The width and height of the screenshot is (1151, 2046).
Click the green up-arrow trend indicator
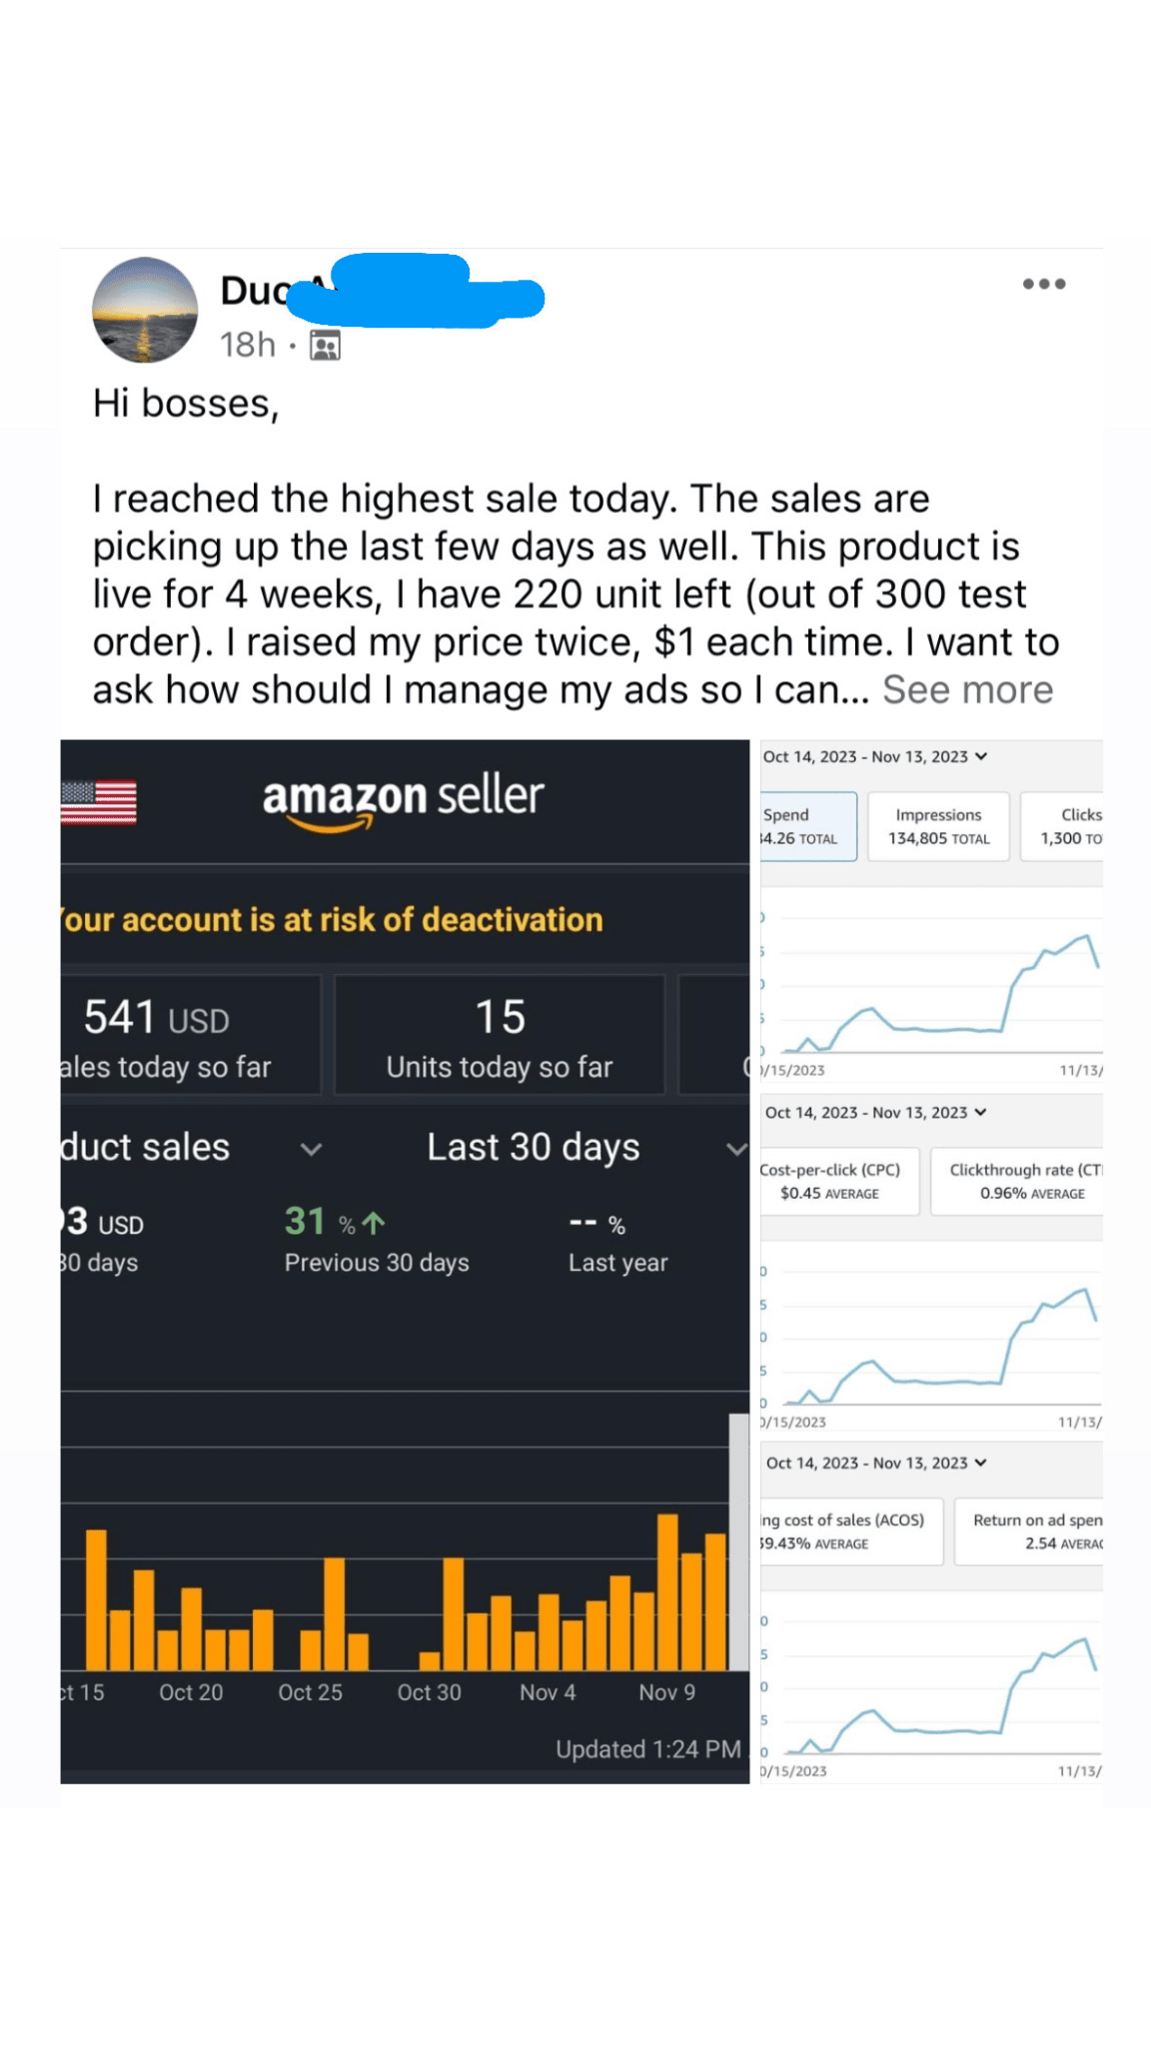(x=374, y=1223)
